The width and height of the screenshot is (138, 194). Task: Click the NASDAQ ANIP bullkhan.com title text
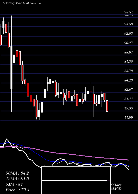22,3
